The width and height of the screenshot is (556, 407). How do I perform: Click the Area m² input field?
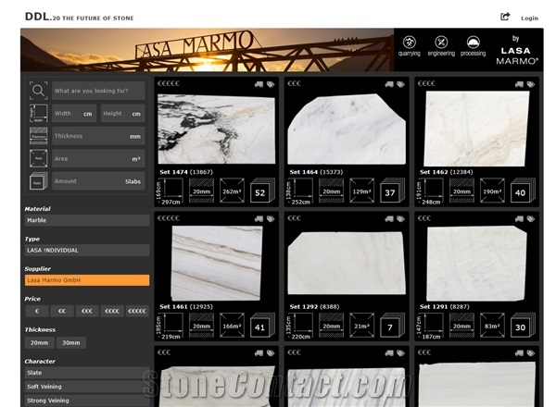point(98,158)
